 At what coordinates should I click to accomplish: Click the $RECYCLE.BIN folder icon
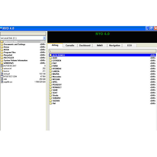(2, 42)
